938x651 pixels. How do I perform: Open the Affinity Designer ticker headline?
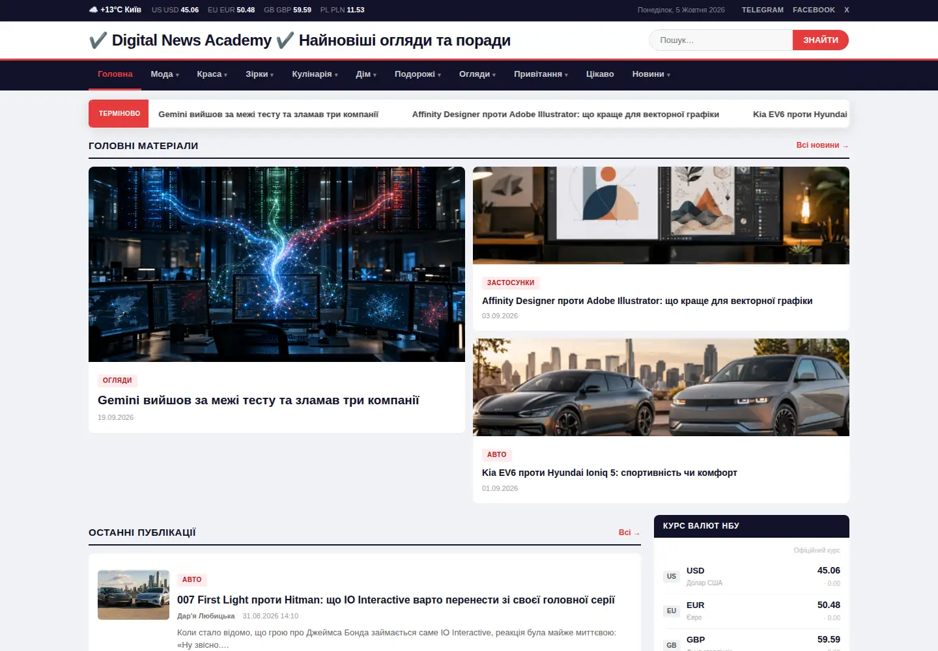(x=565, y=114)
